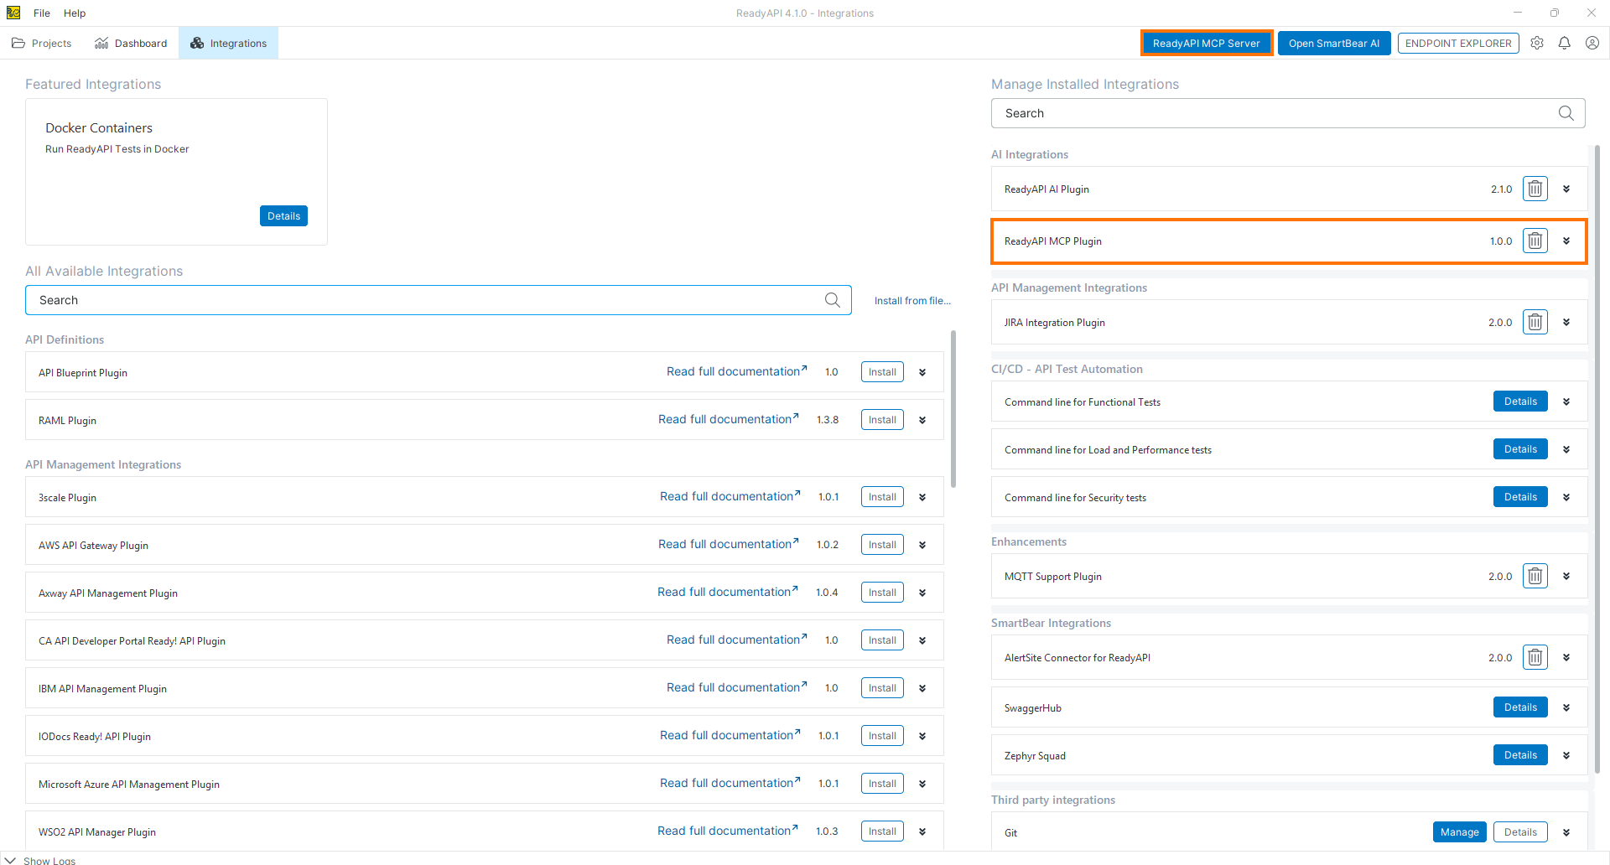The height and width of the screenshot is (865, 1610).
Task: Install the 3scale Plugin
Action: (882, 497)
